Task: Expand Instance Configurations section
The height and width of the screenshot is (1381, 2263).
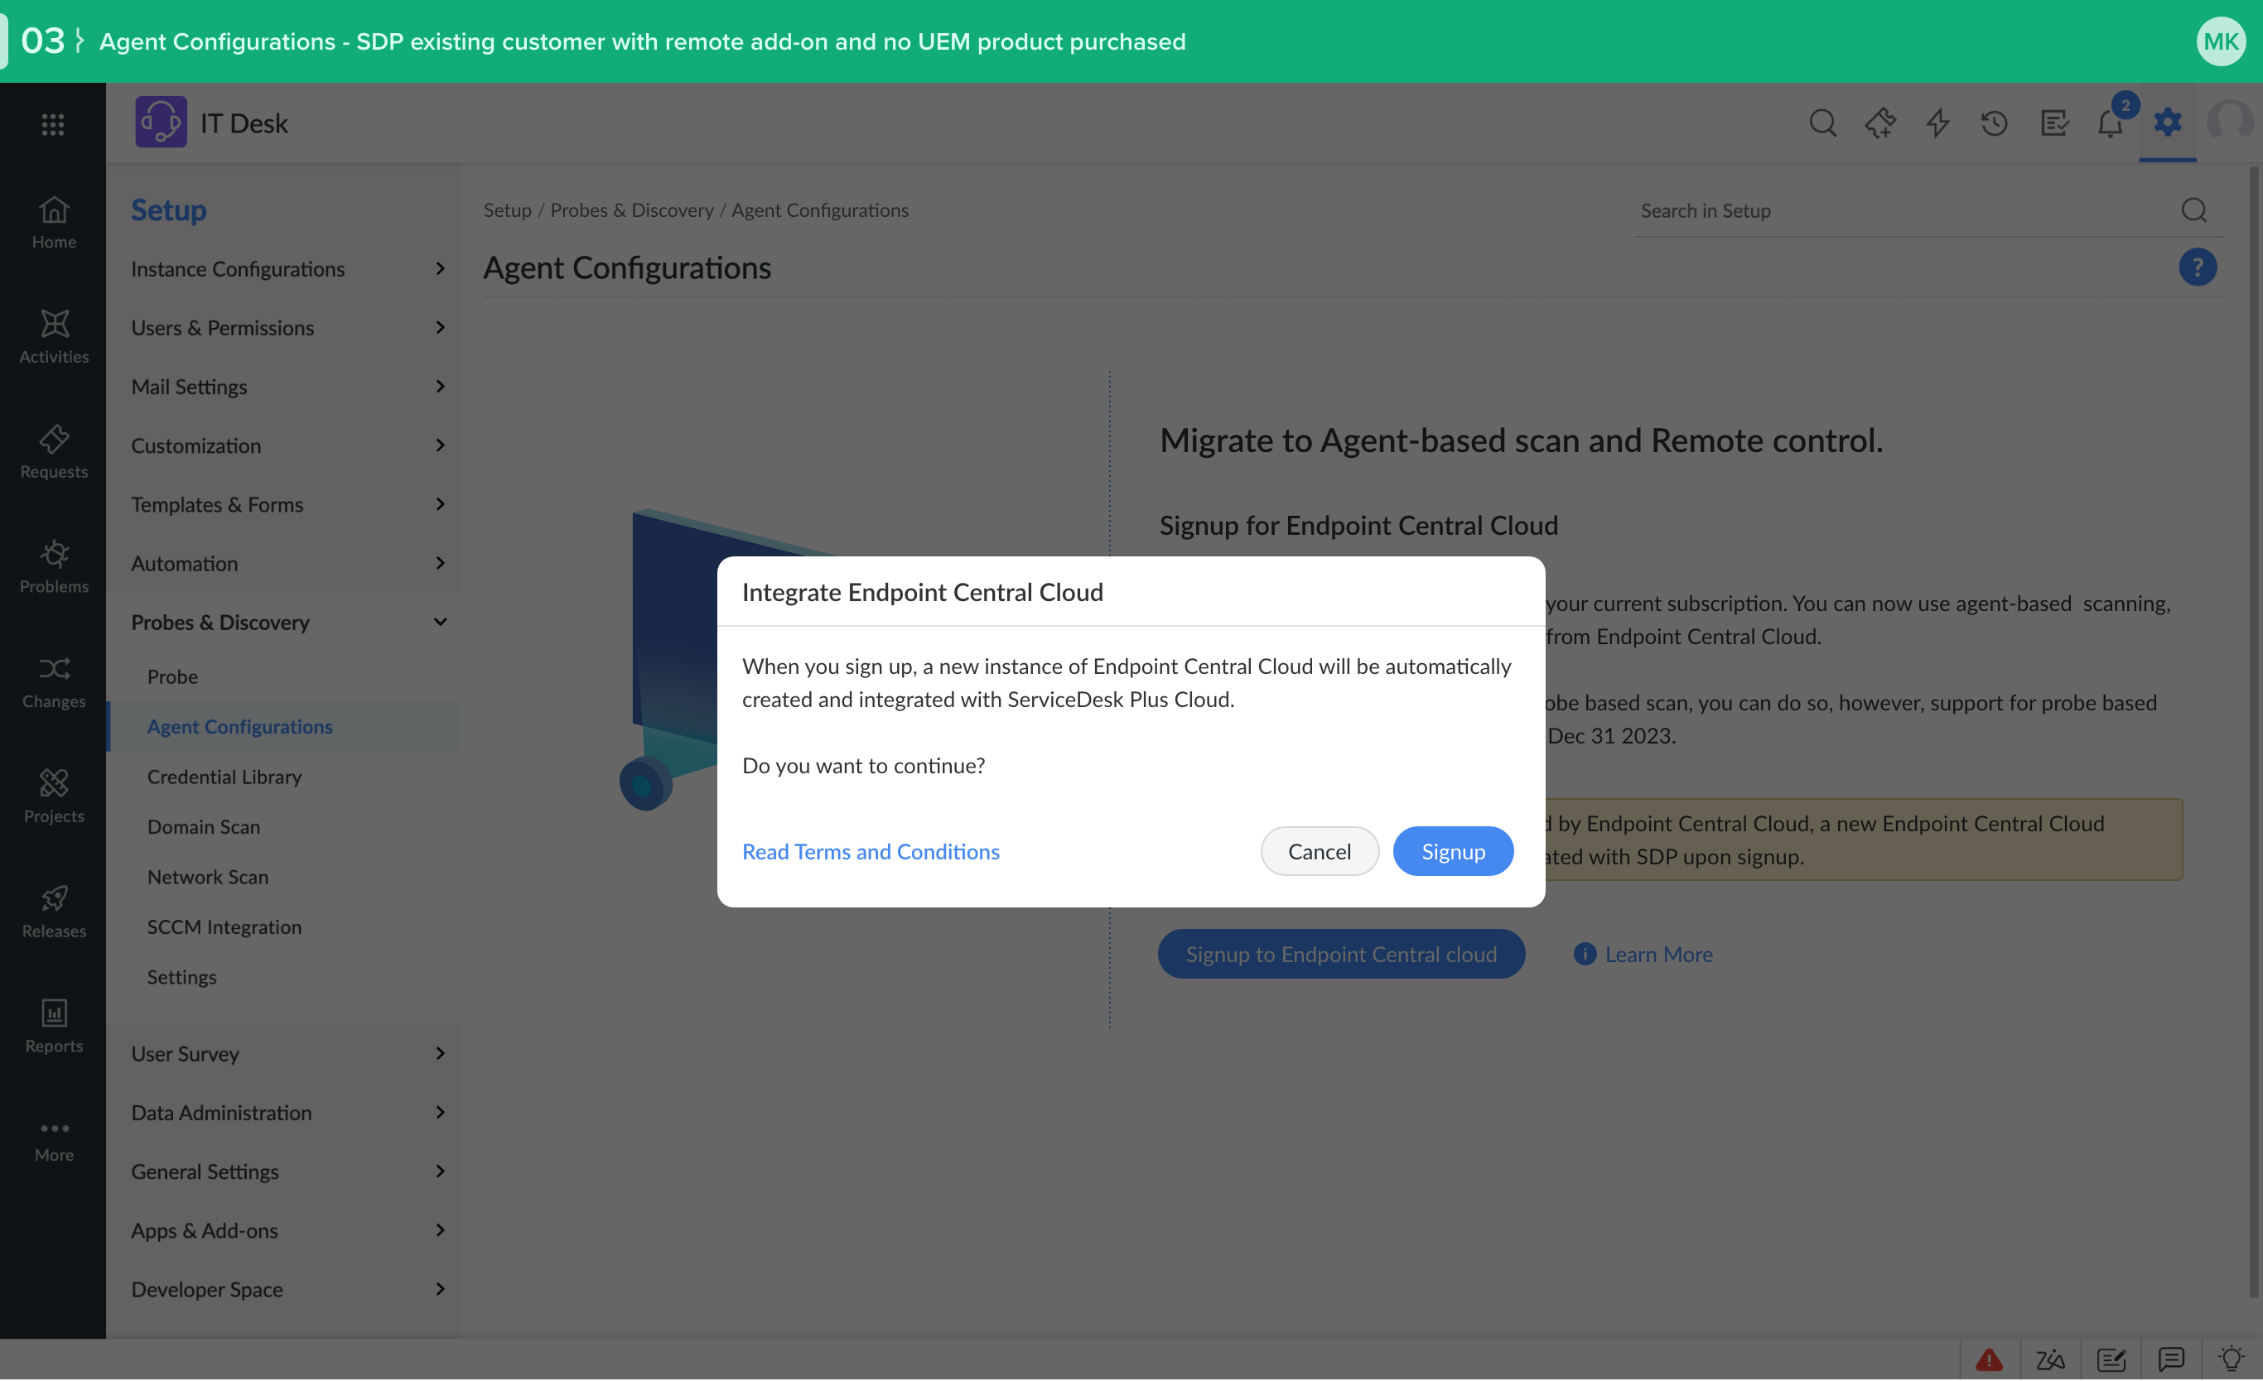Action: point(284,269)
